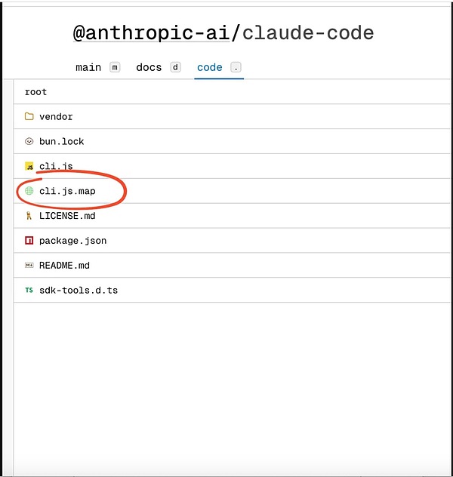
Task: Open the README.md file
Action: tap(64, 266)
